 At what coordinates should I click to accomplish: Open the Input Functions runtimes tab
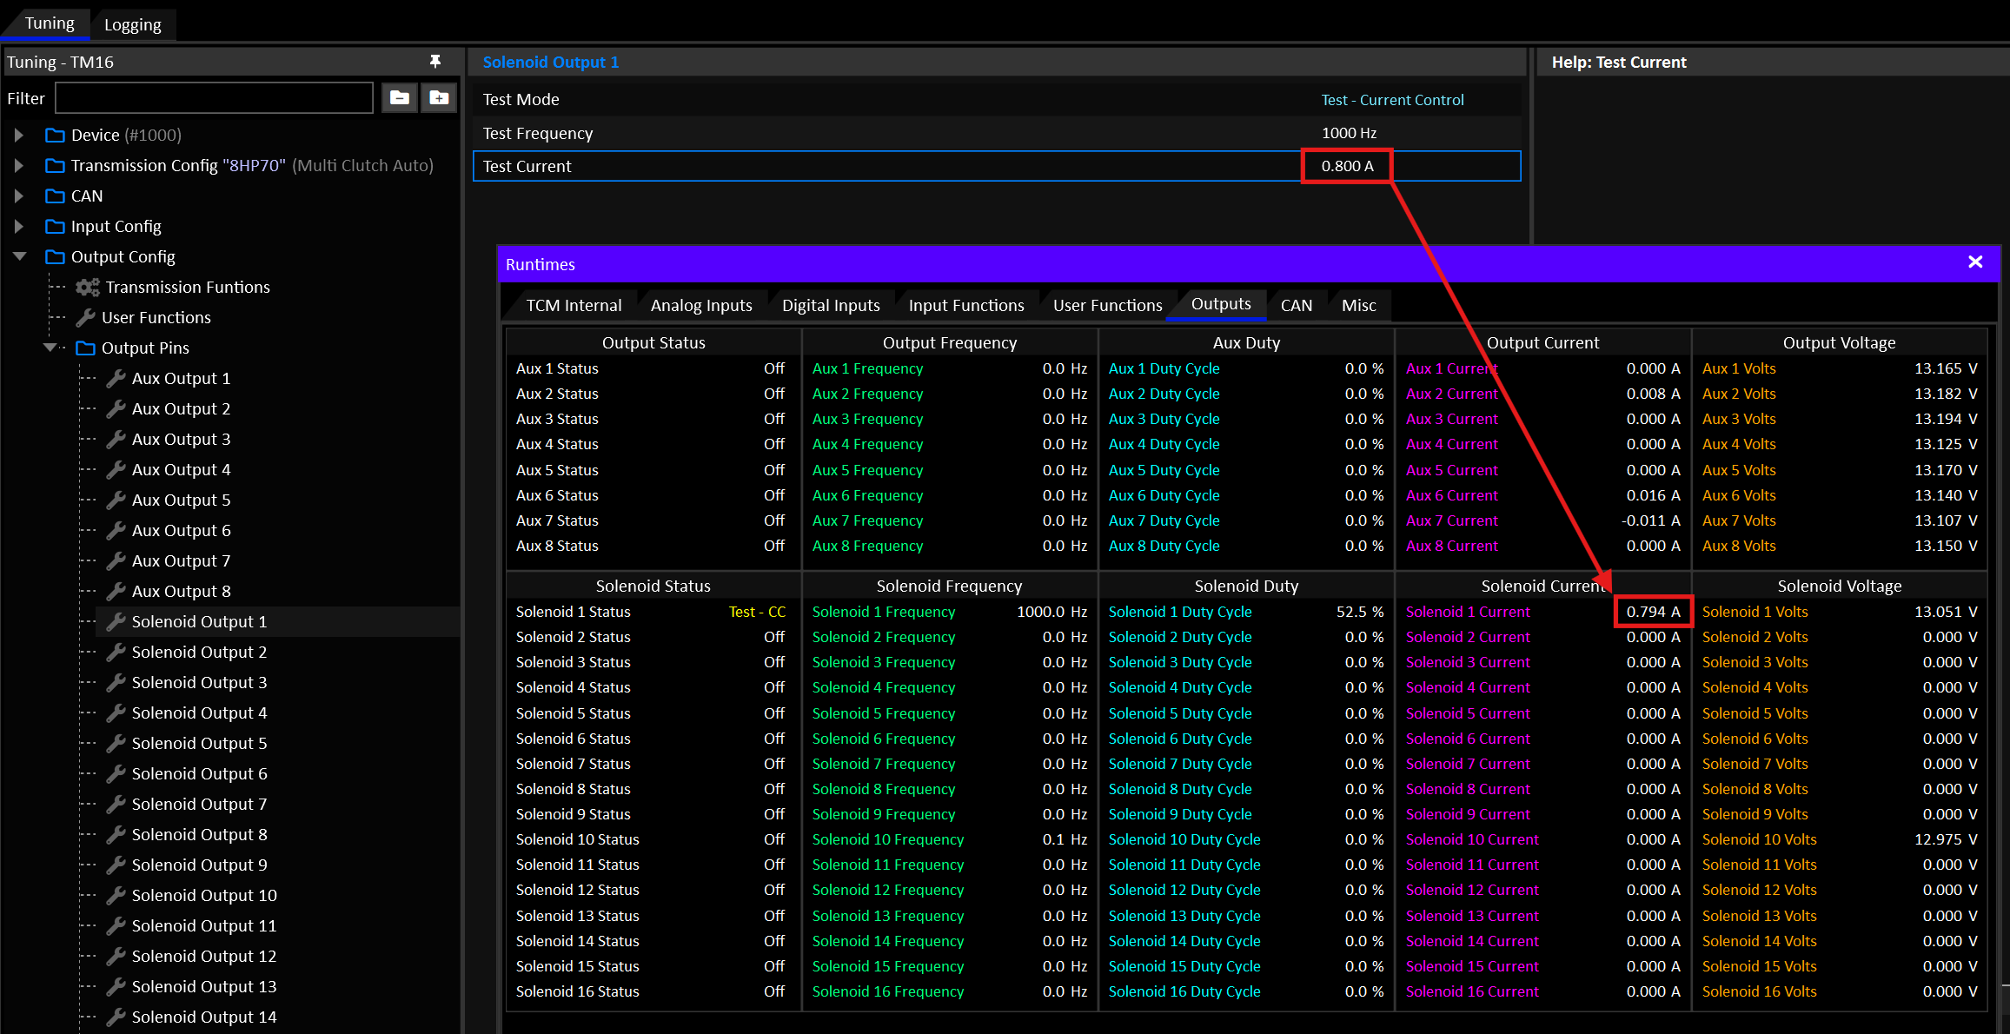click(x=966, y=305)
